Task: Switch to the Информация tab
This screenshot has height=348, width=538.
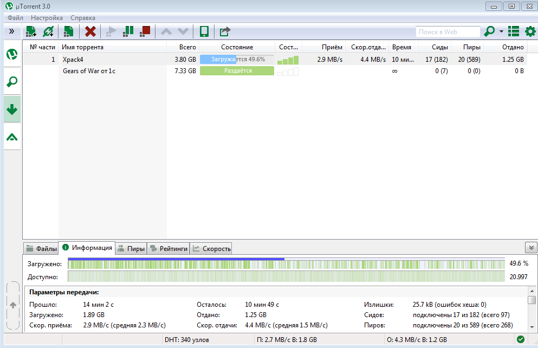Action: (87, 248)
